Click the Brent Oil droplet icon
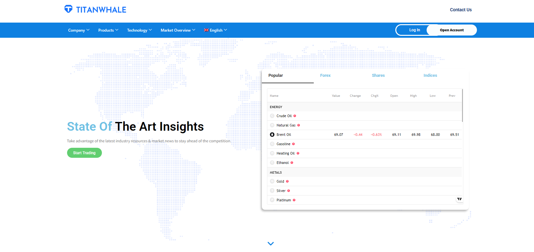534x252 pixels. click(272, 135)
